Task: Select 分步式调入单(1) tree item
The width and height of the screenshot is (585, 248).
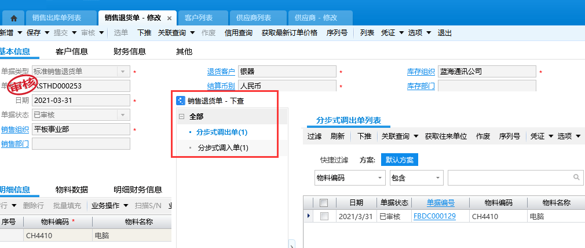Action: tap(223, 148)
